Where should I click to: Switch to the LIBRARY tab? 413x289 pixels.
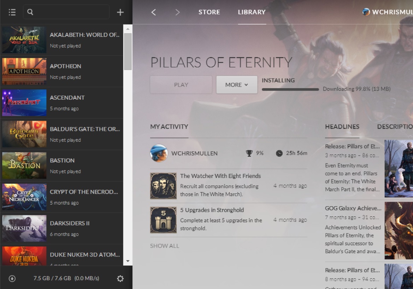click(x=252, y=12)
